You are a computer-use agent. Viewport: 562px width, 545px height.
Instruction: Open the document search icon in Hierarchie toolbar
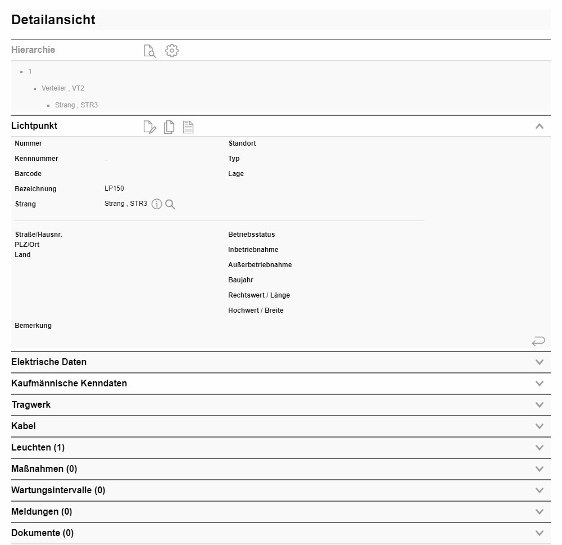pyautogui.click(x=149, y=51)
